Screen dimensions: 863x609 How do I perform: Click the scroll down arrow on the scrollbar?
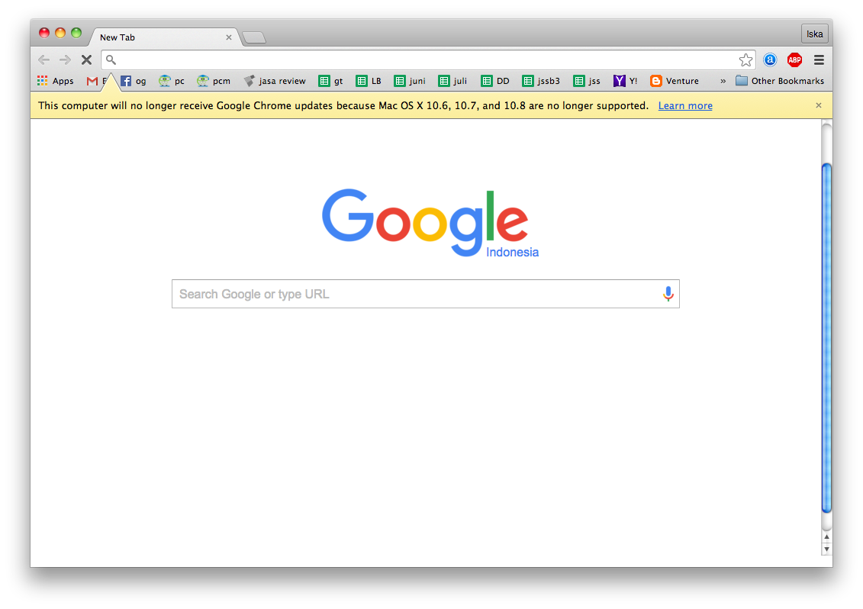coord(826,549)
